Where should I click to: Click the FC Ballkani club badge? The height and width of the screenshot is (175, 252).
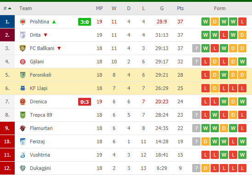[x=23, y=48]
